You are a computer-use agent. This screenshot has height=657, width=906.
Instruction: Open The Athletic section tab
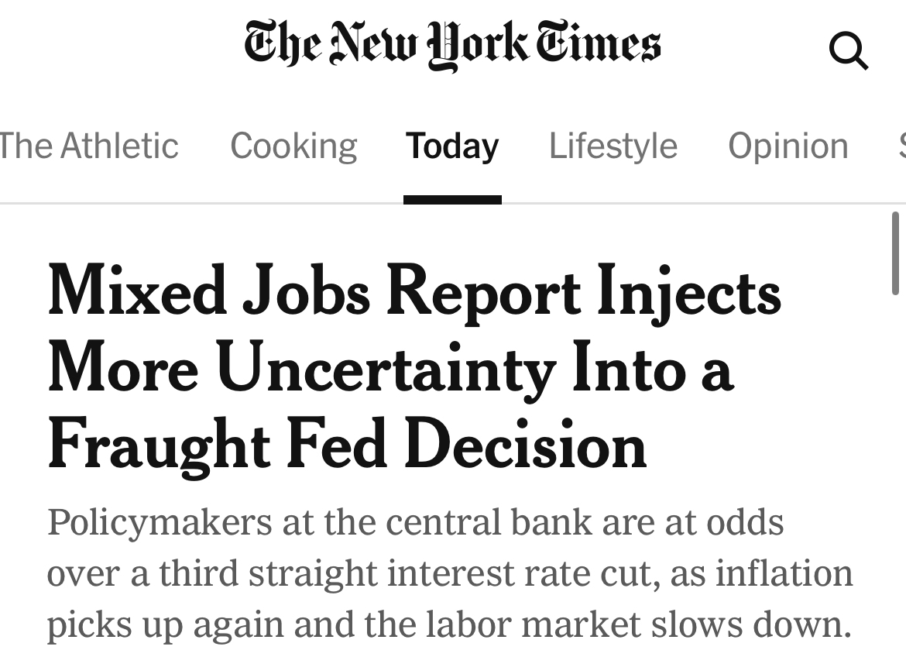[88, 146]
